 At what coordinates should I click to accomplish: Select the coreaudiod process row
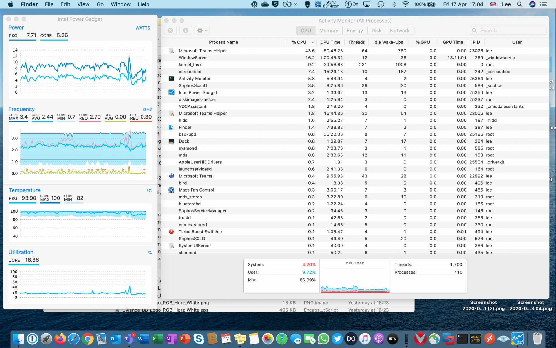tap(355, 72)
